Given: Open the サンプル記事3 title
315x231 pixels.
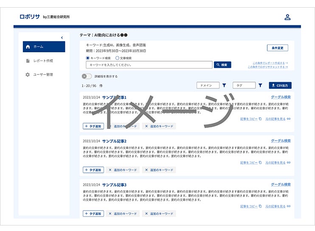Looking at the screenshot, I should point(114,185).
